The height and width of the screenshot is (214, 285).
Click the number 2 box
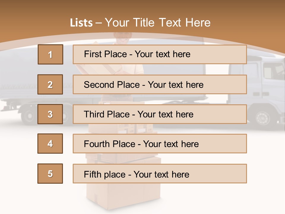50,84
